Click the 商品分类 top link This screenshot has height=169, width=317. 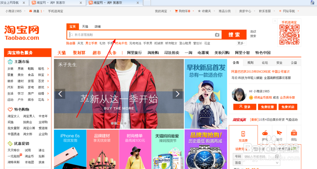click(225, 11)
